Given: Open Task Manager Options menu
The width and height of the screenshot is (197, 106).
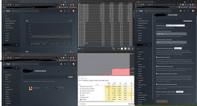Looking at the screenshot, I should (82, 79).
